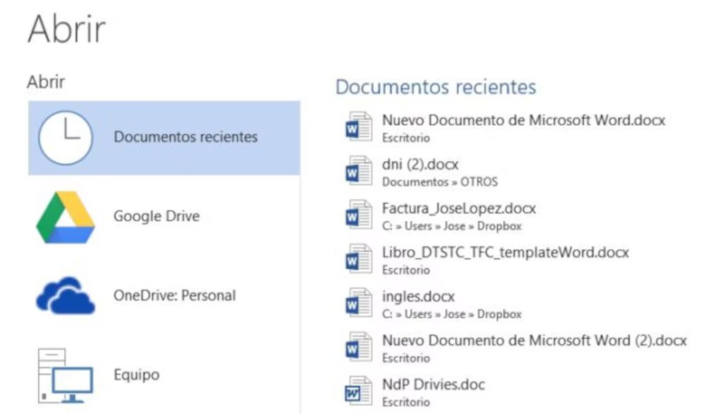Open NdP Drivies.doc from recent documents

pyautogui.click(x=433, y=384)
